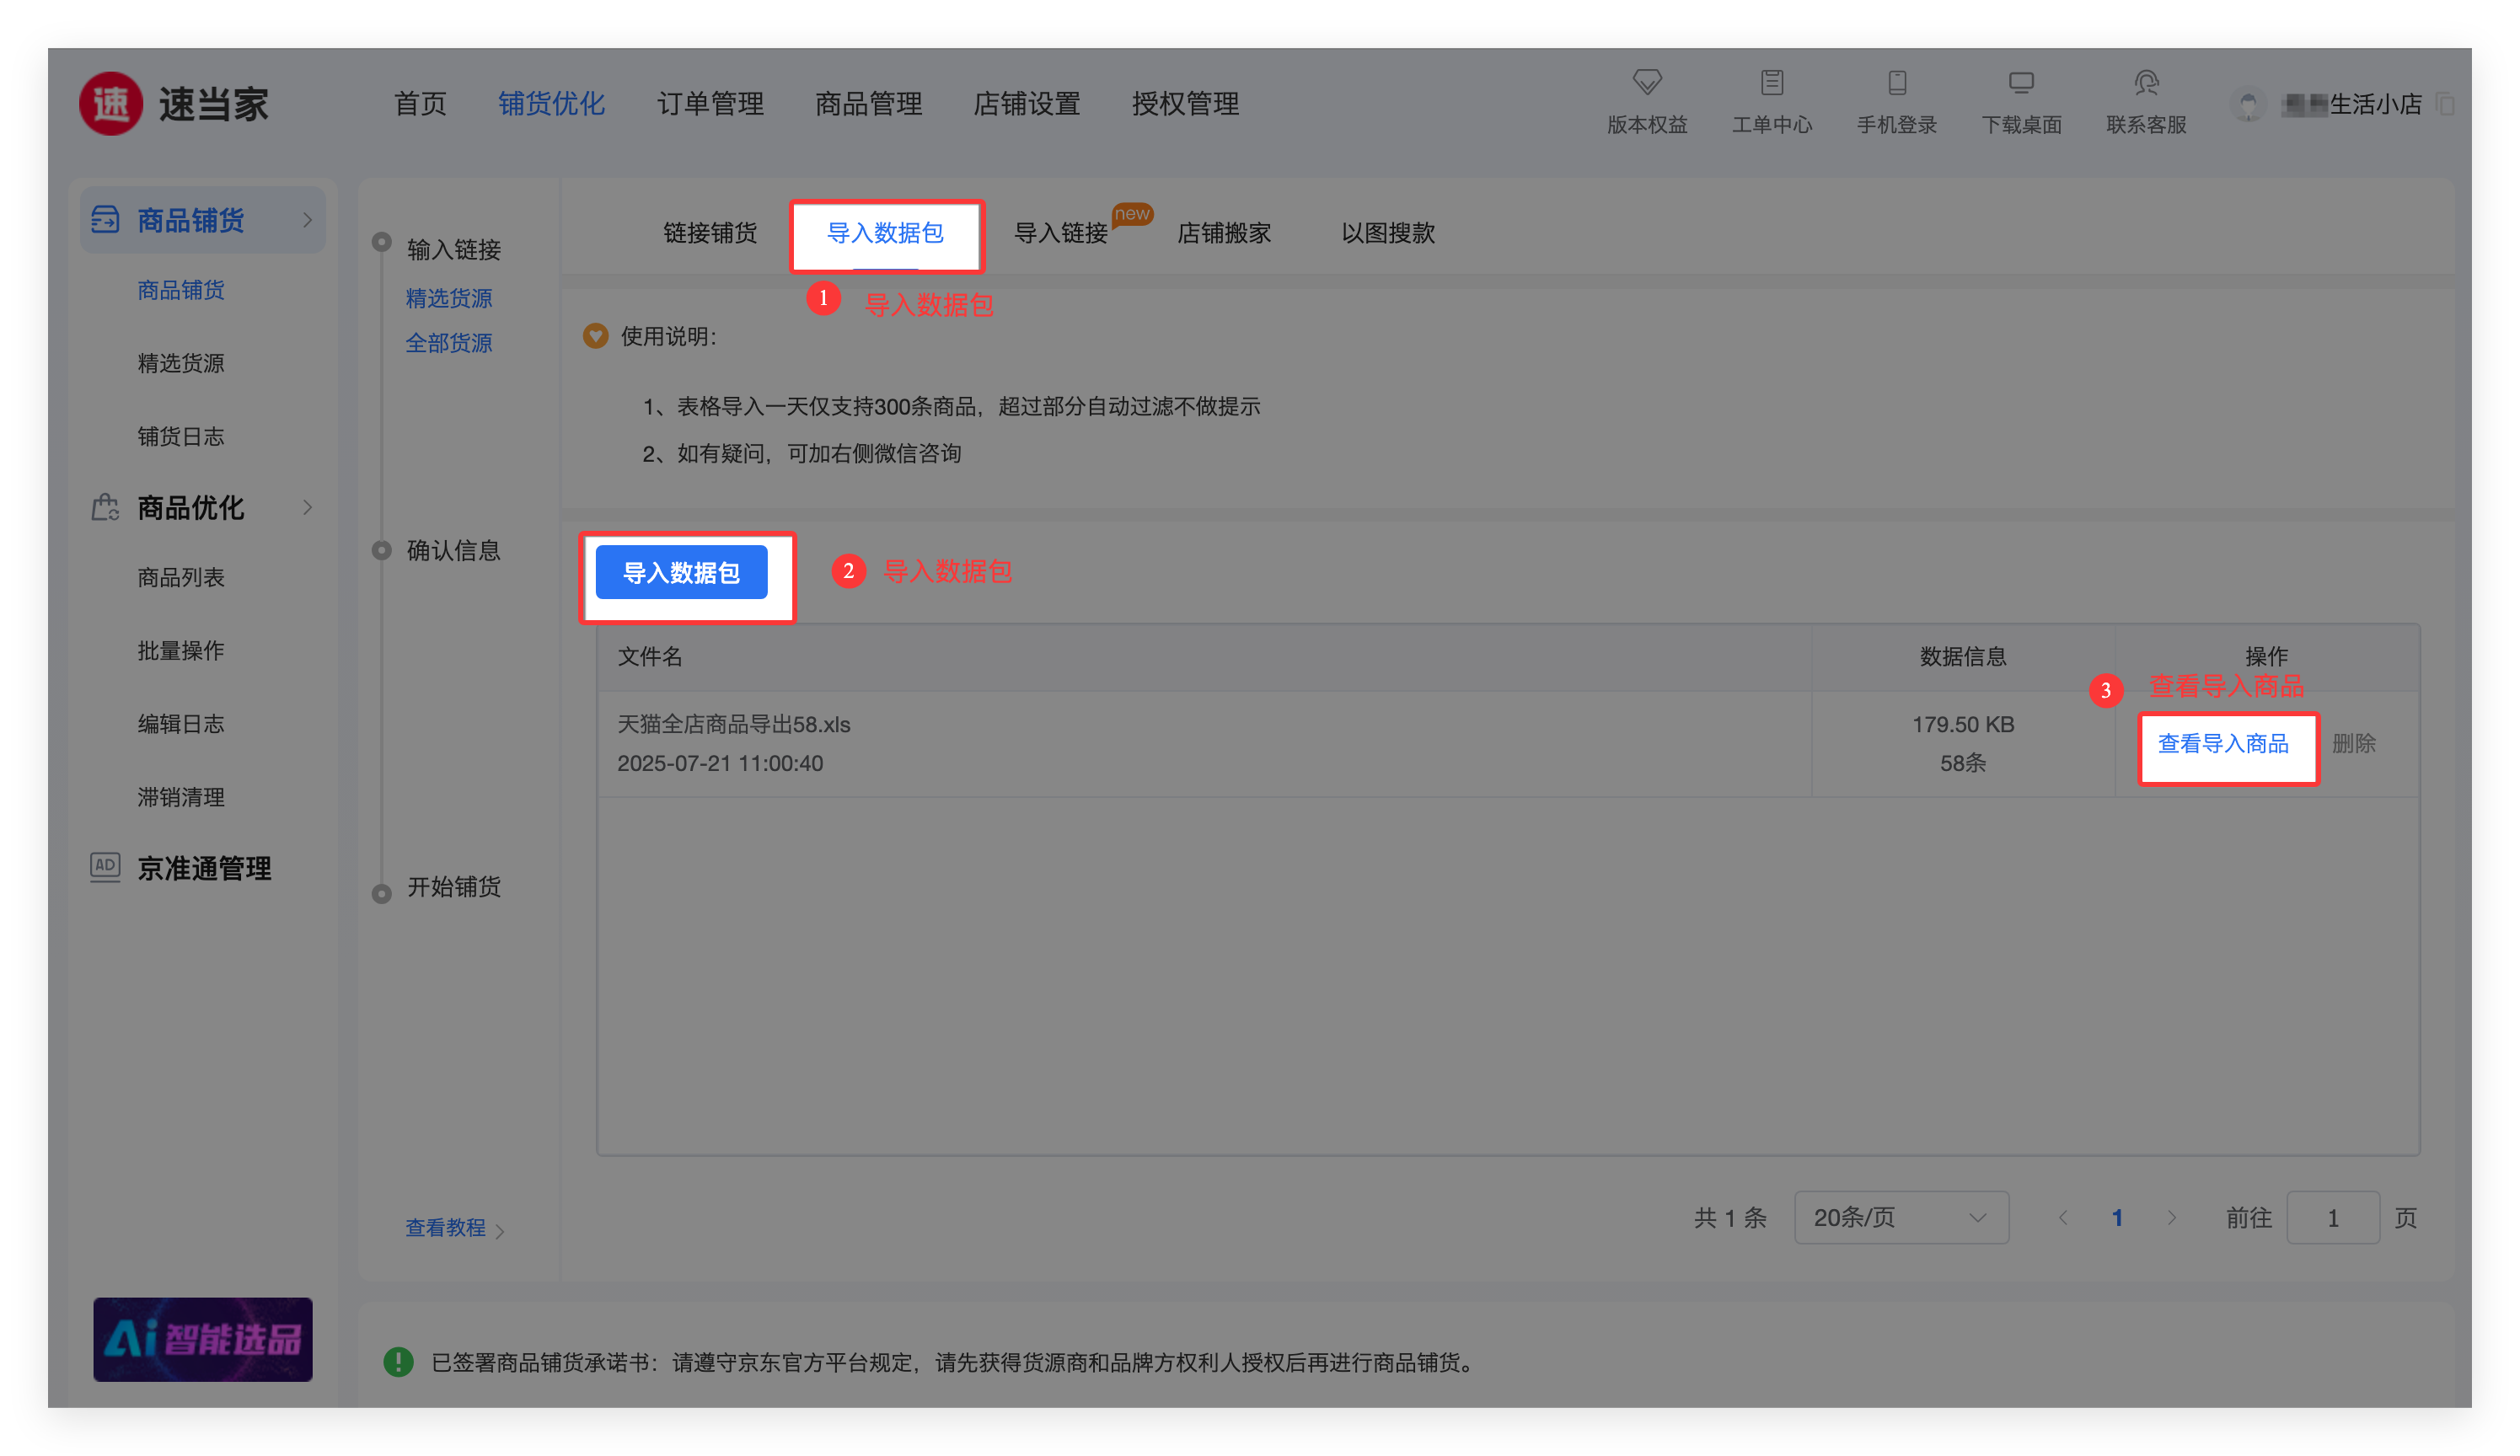Click the 版本权益 diamond icon
This screenshot has height=1456, width=2520.
click(1647, 82)
